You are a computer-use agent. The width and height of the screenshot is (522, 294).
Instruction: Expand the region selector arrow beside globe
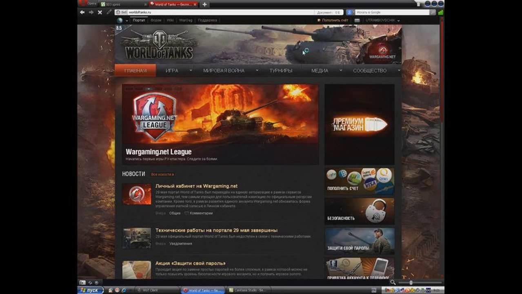point(126,20)
